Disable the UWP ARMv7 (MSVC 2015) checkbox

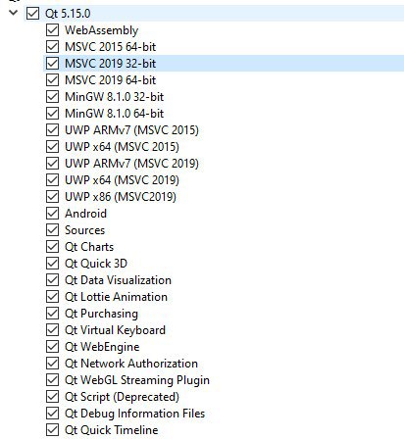[x=52, y=130]
